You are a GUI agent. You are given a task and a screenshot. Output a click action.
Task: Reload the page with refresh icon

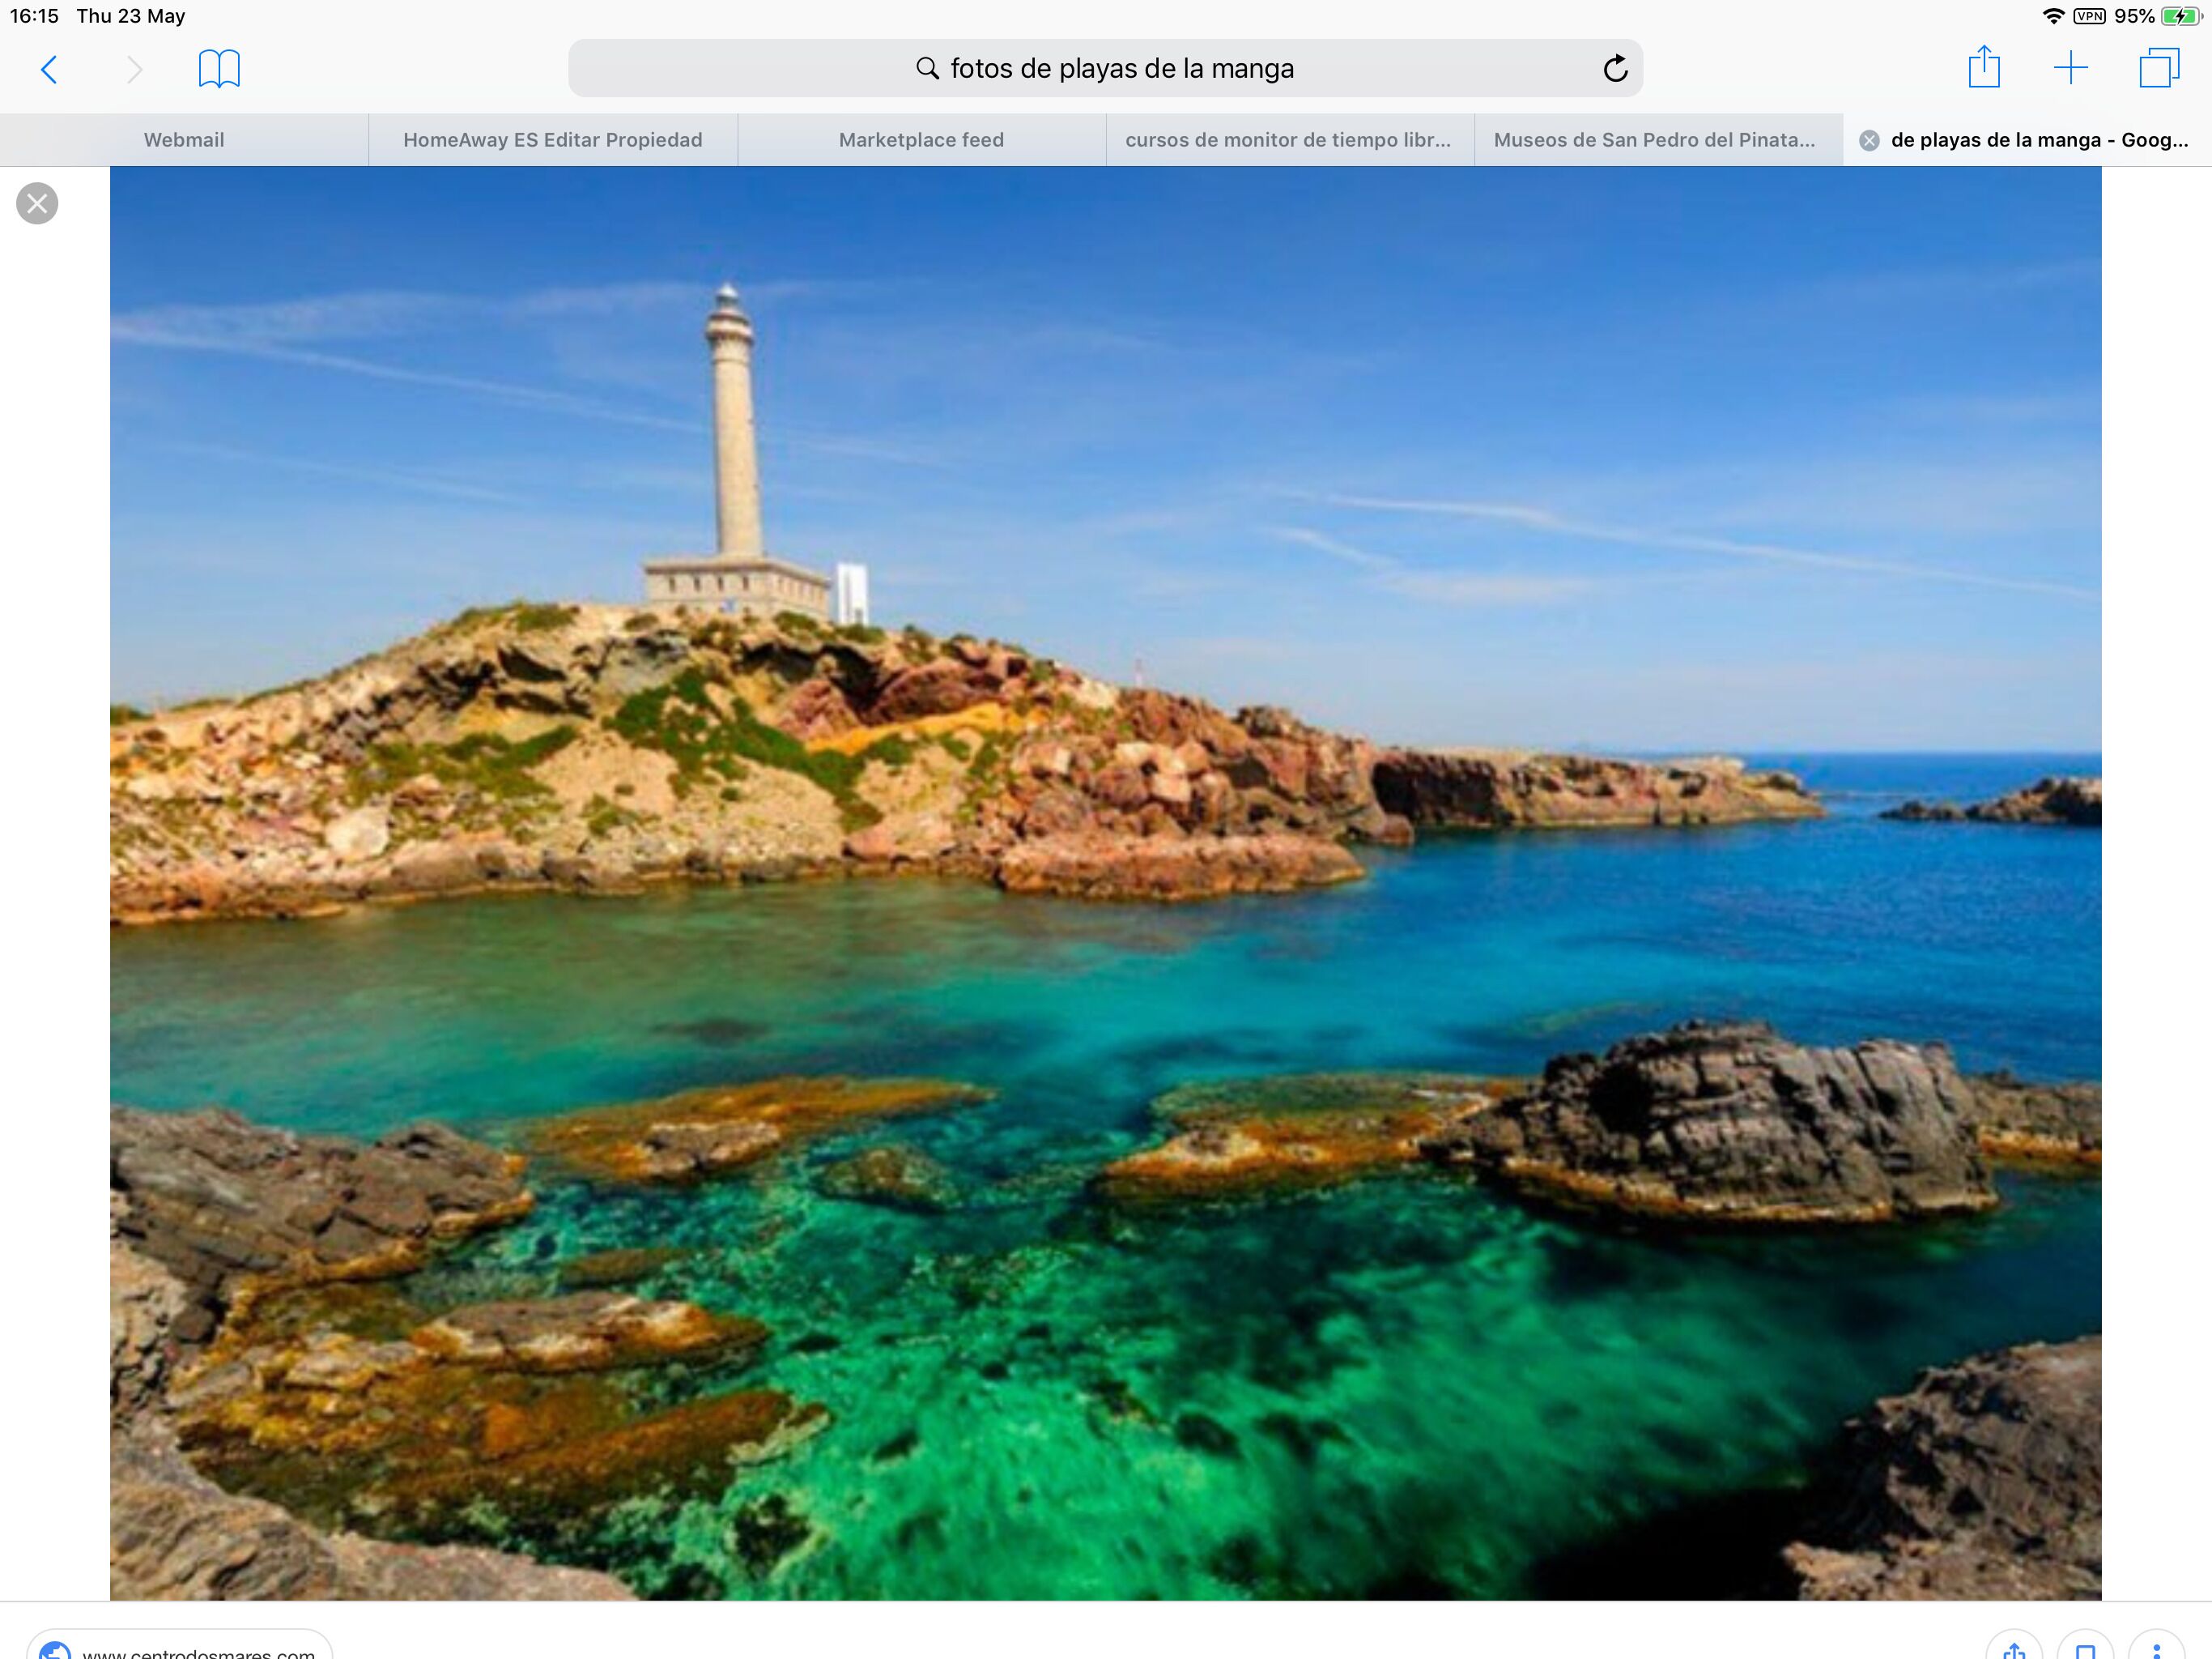[x=1614, y=69]
